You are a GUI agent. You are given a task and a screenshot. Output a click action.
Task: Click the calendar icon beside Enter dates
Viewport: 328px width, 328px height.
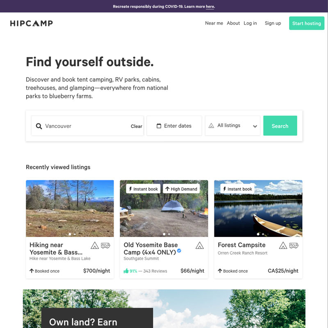[159, 126]
